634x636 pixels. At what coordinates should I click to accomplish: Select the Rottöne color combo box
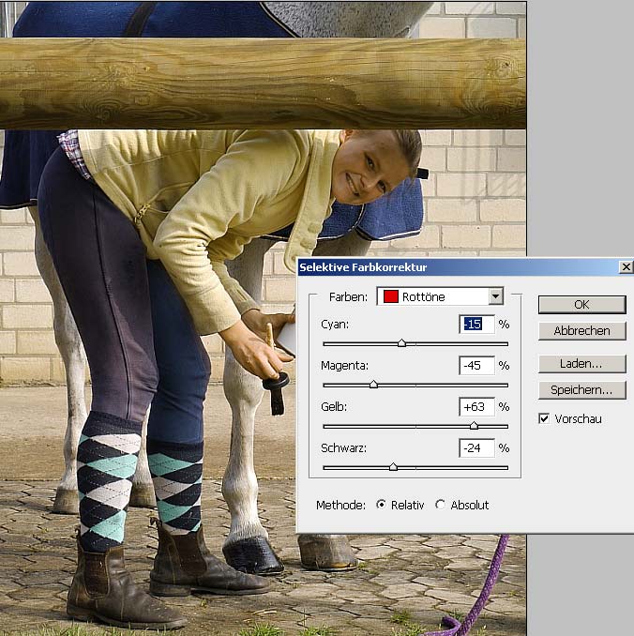coord(440,296)
